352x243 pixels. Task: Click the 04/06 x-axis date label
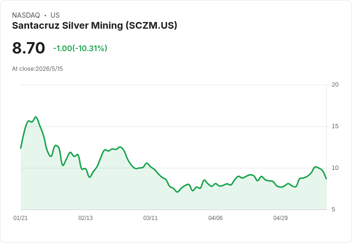[x=215, y=218]
